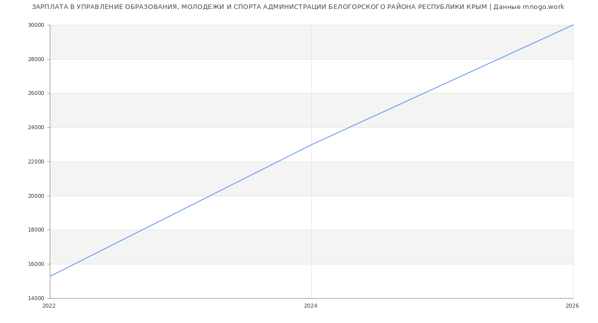Click the 2022 x-axis label
The width and height of the screenshot is (598, 323).
[x=49, y=306]
